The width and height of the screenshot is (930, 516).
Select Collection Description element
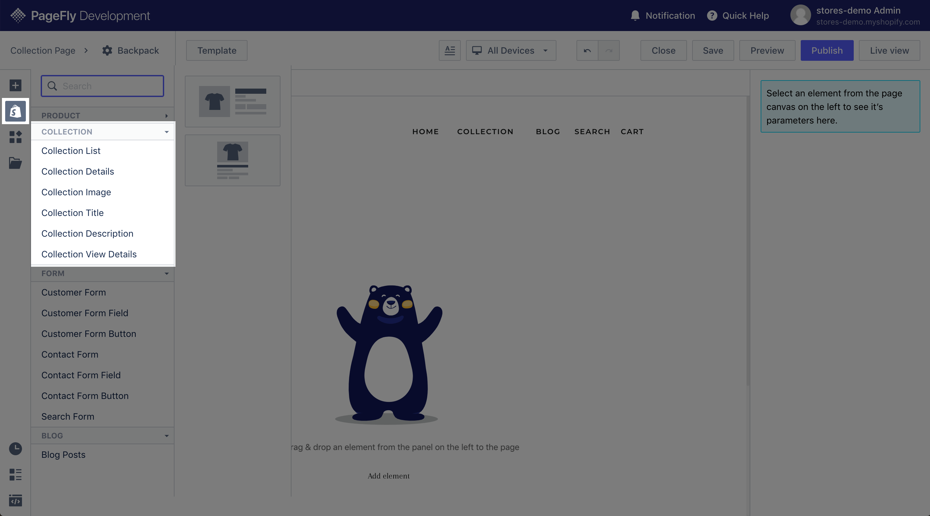(87, 234)
